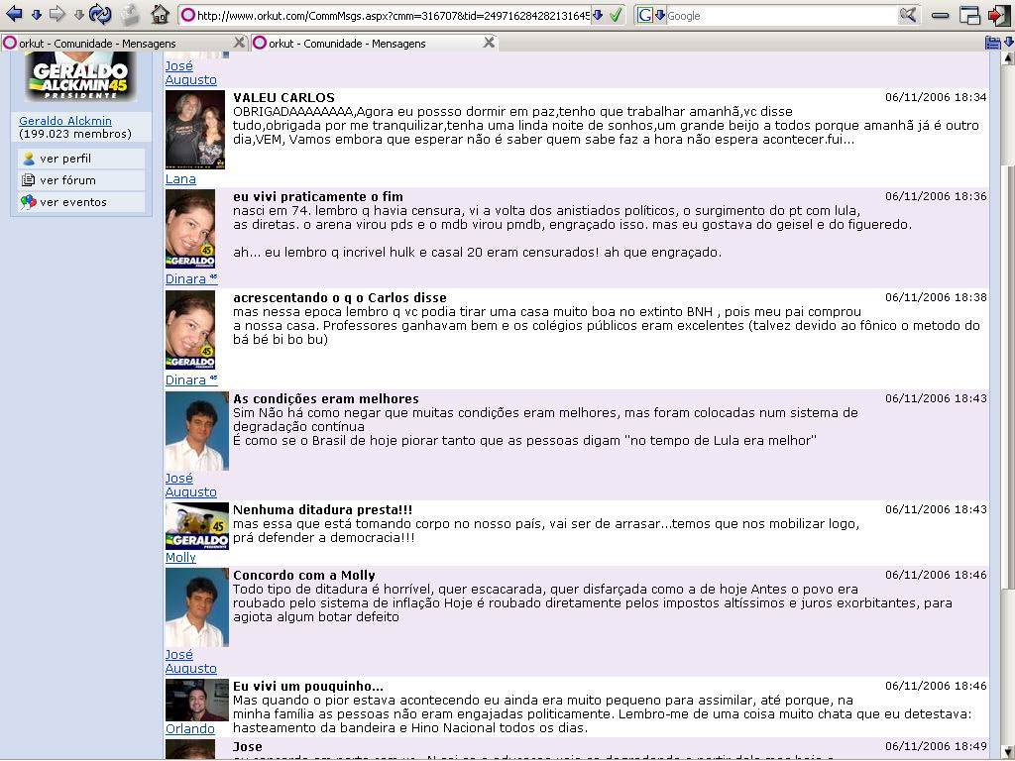Click the balloons icon beside ver eventos
This screenshot has width=1015, height=761.
coord(28,202)
